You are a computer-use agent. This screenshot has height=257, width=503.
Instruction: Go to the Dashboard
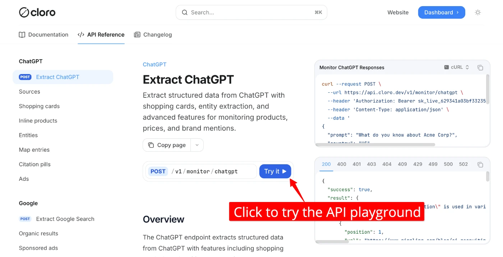click(x=442, y=12)
